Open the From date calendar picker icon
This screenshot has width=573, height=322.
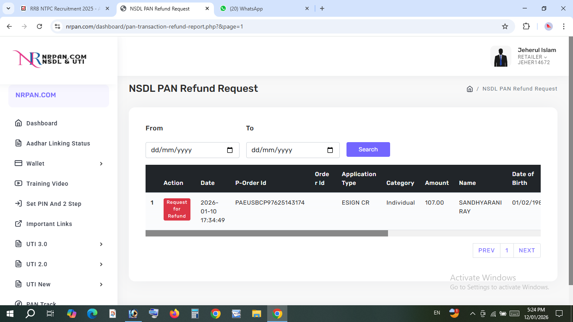point(230,150)
